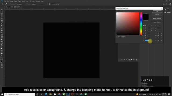Image resolution: width=172 pixels, height=96 pixels.
Task: Open the layer style fx icon
Action: (124, 60)
